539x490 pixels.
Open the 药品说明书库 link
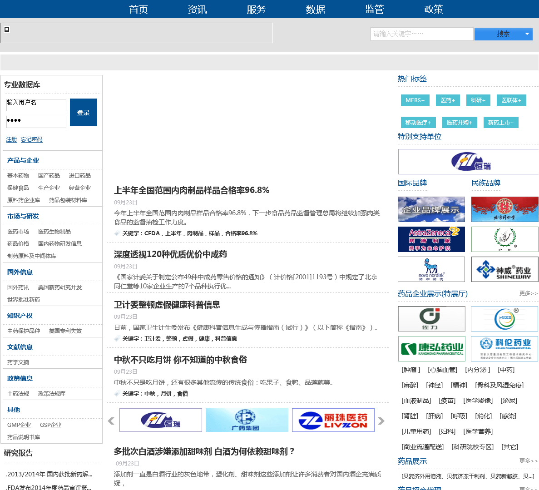(x=23, y=437)
